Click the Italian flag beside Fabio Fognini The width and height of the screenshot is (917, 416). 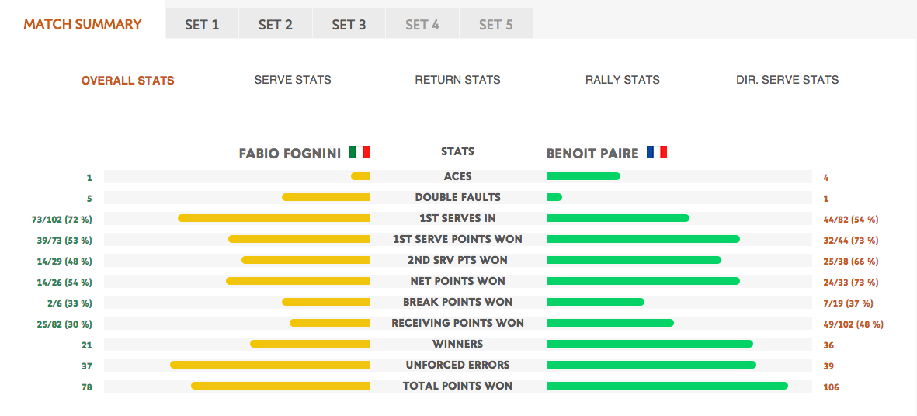coord(359,153)
